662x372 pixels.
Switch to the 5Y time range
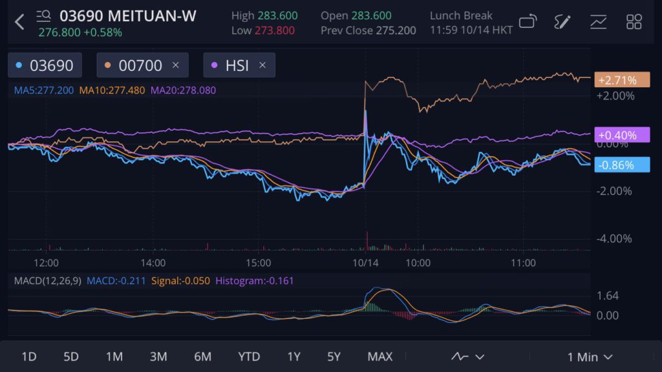(334, 356)
